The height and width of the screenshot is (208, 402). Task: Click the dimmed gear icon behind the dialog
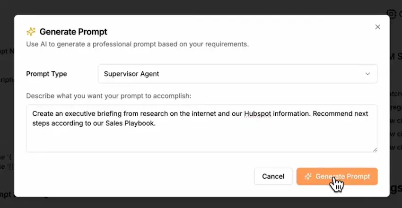point(391,14)
